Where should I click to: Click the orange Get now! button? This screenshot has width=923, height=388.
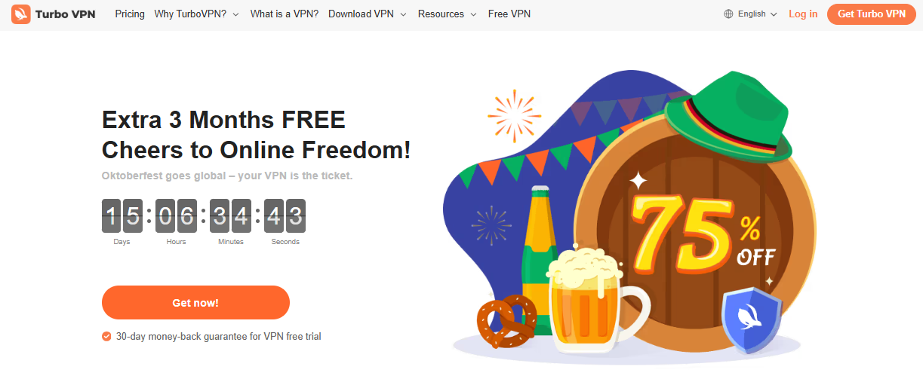(x=195, y=303)
